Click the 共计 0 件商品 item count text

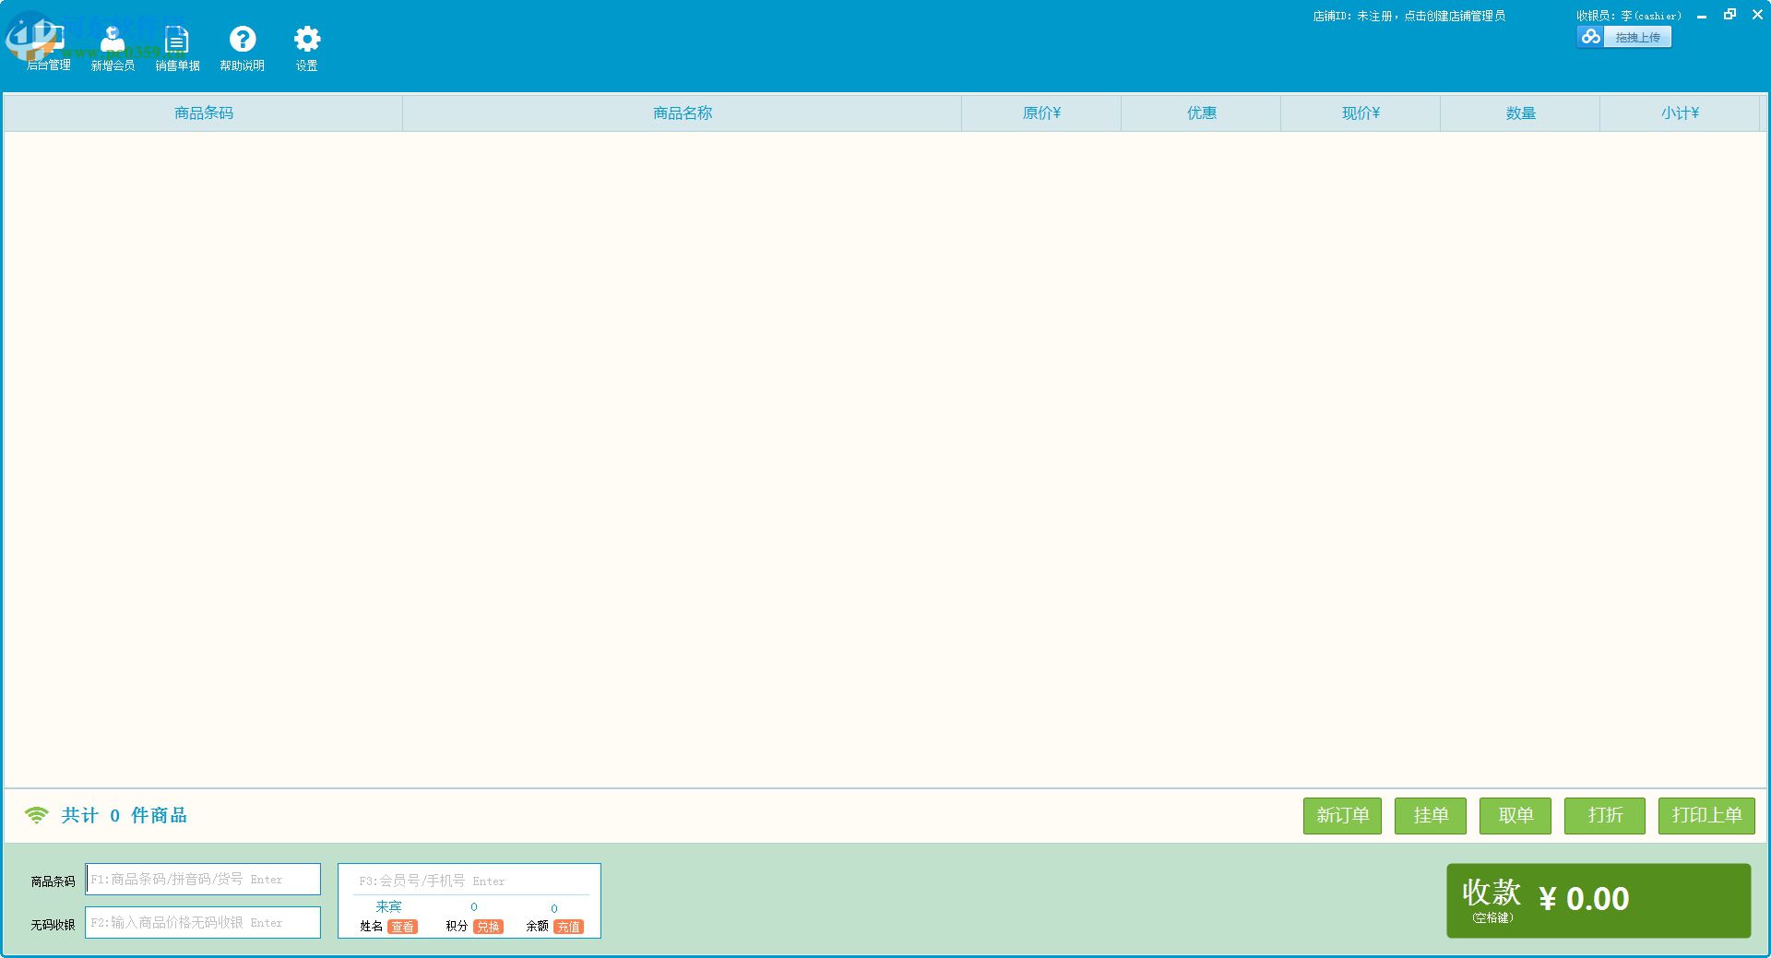click(x=124, y=816)
